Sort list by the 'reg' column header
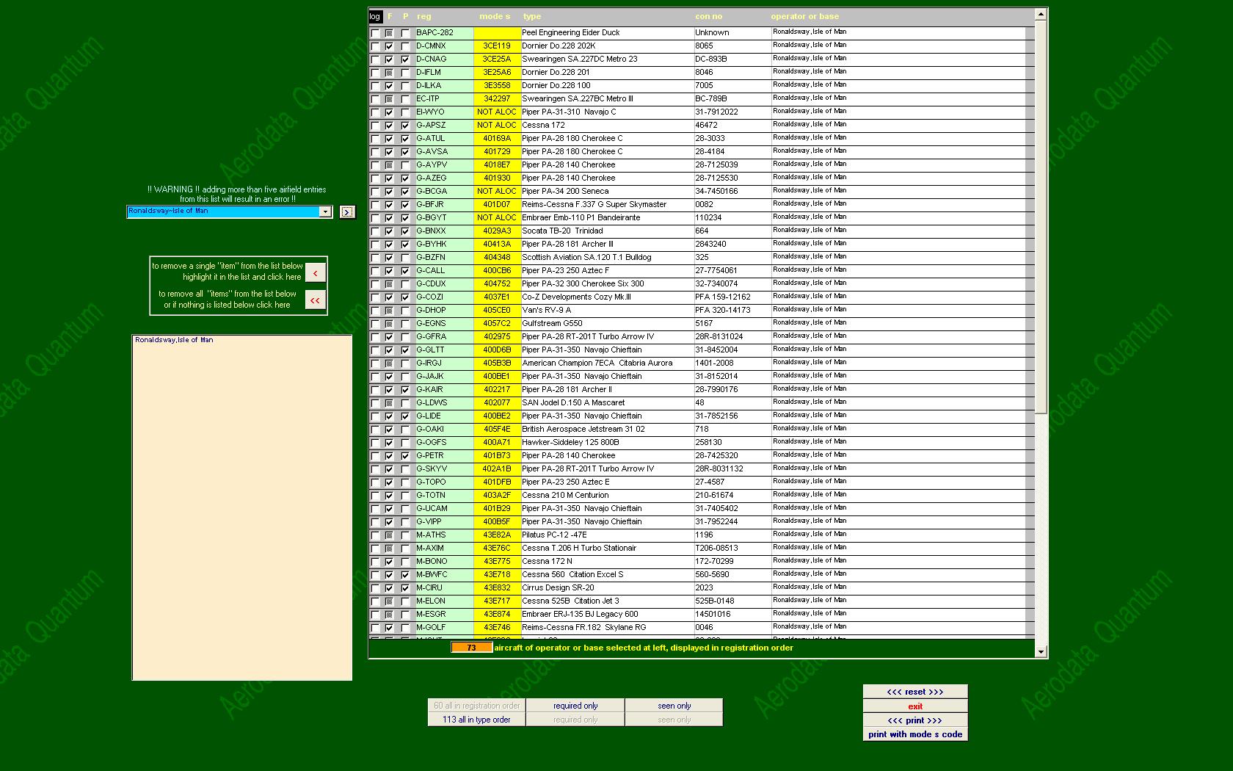Viewport: 1233px width, 771px height. pyautogui.click(x=424, y=16)
